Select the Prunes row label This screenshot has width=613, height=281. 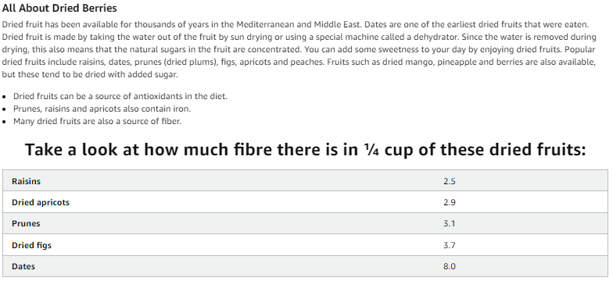pos(26,223)
